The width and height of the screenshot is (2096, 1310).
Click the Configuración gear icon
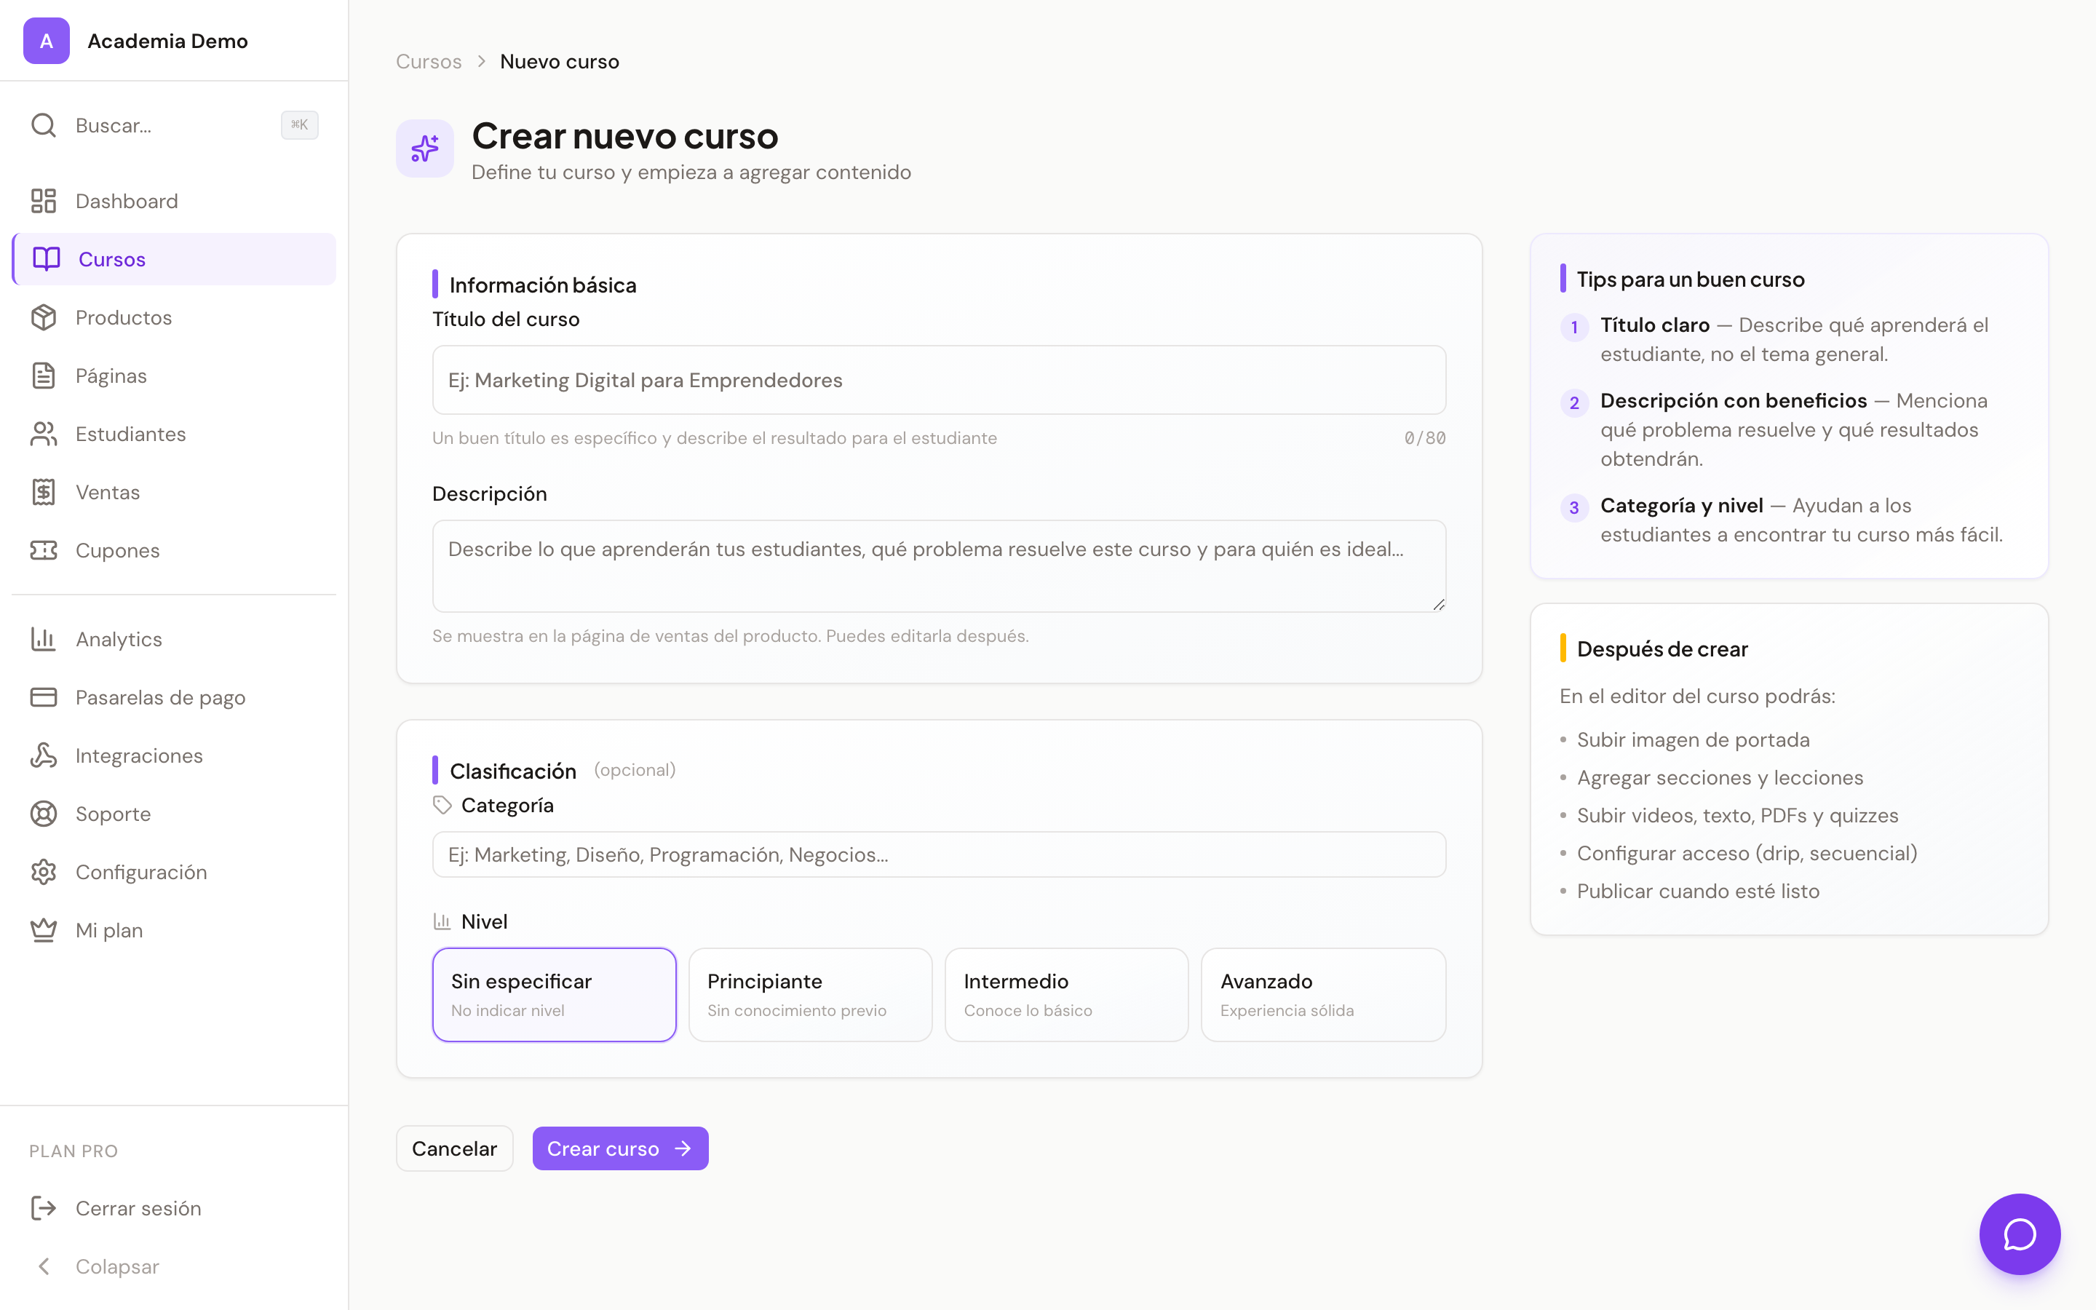coord(45,872)
